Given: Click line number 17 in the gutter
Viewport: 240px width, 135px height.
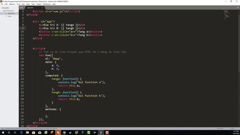Looking at the screenshot, I should click(22, 55).
